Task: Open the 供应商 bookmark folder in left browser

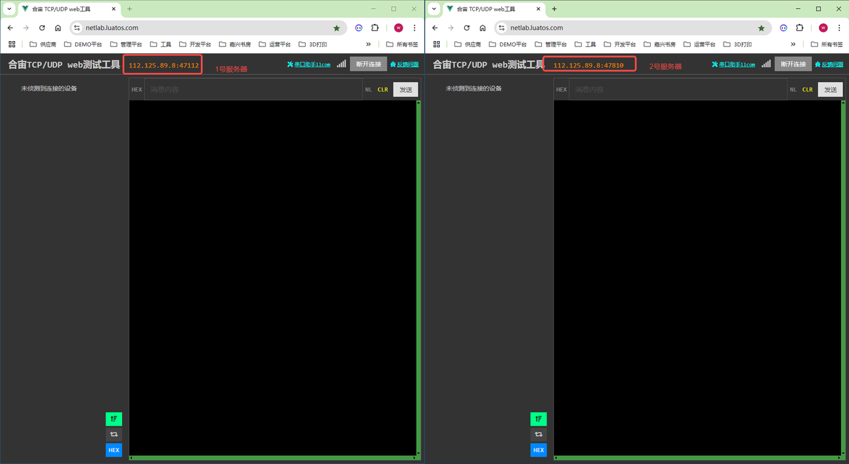Action: pos(42,44)
